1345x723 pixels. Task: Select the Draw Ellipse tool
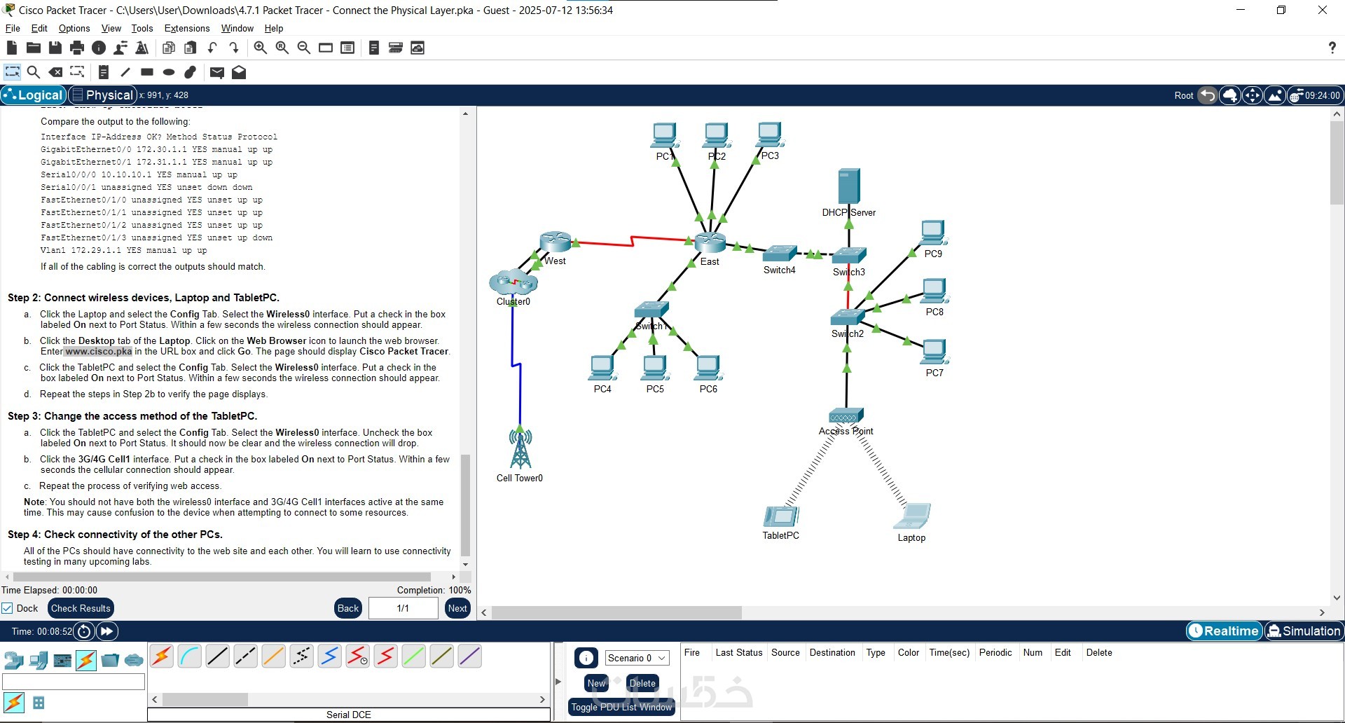tap(169, 72)
